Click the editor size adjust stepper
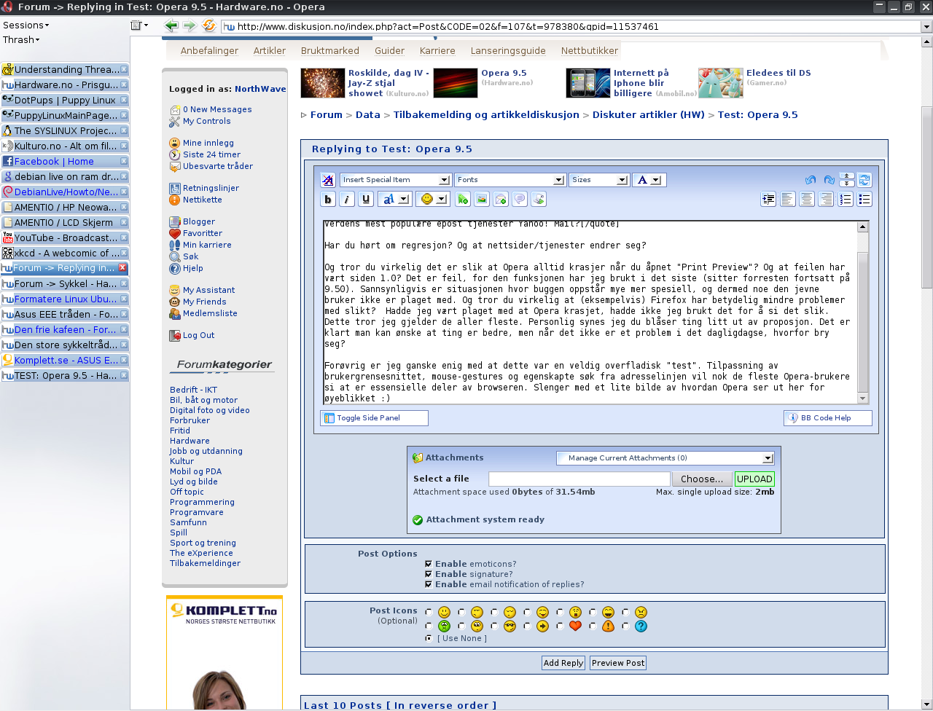This screenshot has height=711, width=933. click(x=846, y=180)
